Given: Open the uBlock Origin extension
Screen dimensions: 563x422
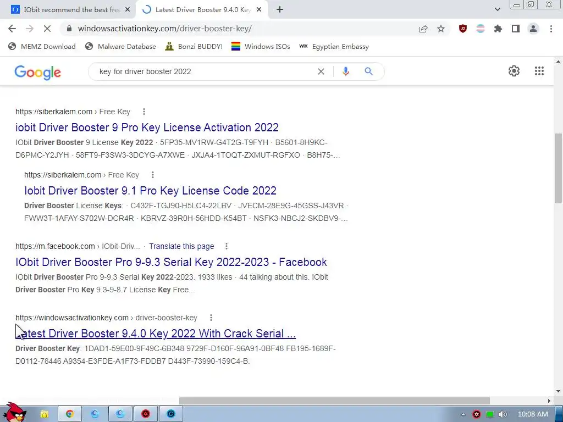Looking at the screenshot, I should click(x=463, y=29).
